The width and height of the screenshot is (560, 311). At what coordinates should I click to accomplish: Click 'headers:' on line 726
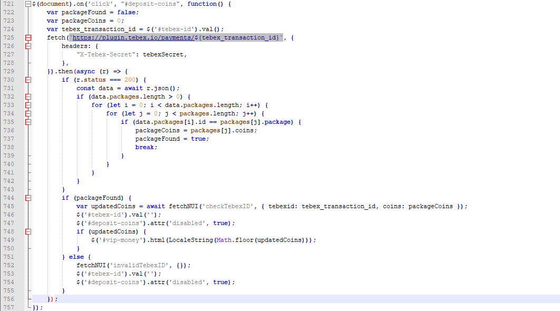(76, 46)
